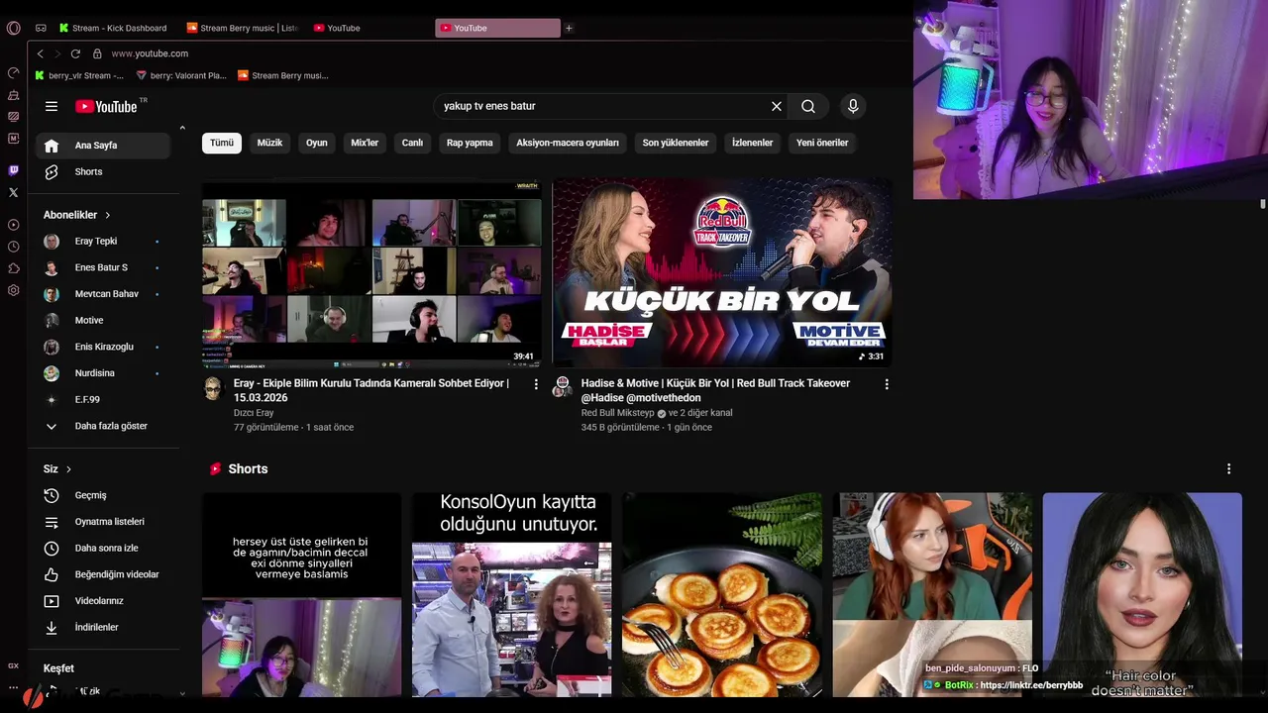Open browser Settings gear icon in sidebar

[13, 290]
